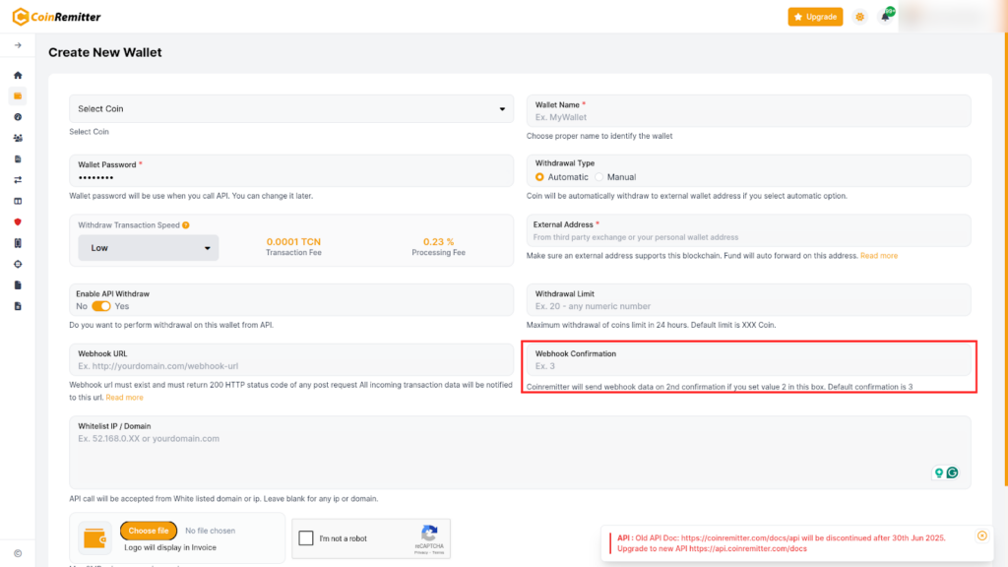Open the transaction speed Low dropdown
The width and height of the screenshot is (1008, 567).
[149, 248]
